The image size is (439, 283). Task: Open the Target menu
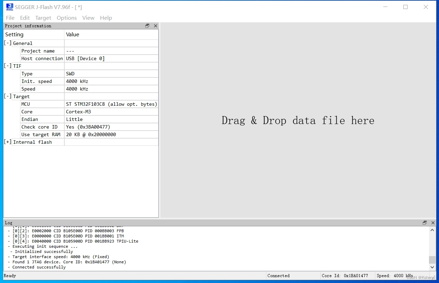click(43, 18)
